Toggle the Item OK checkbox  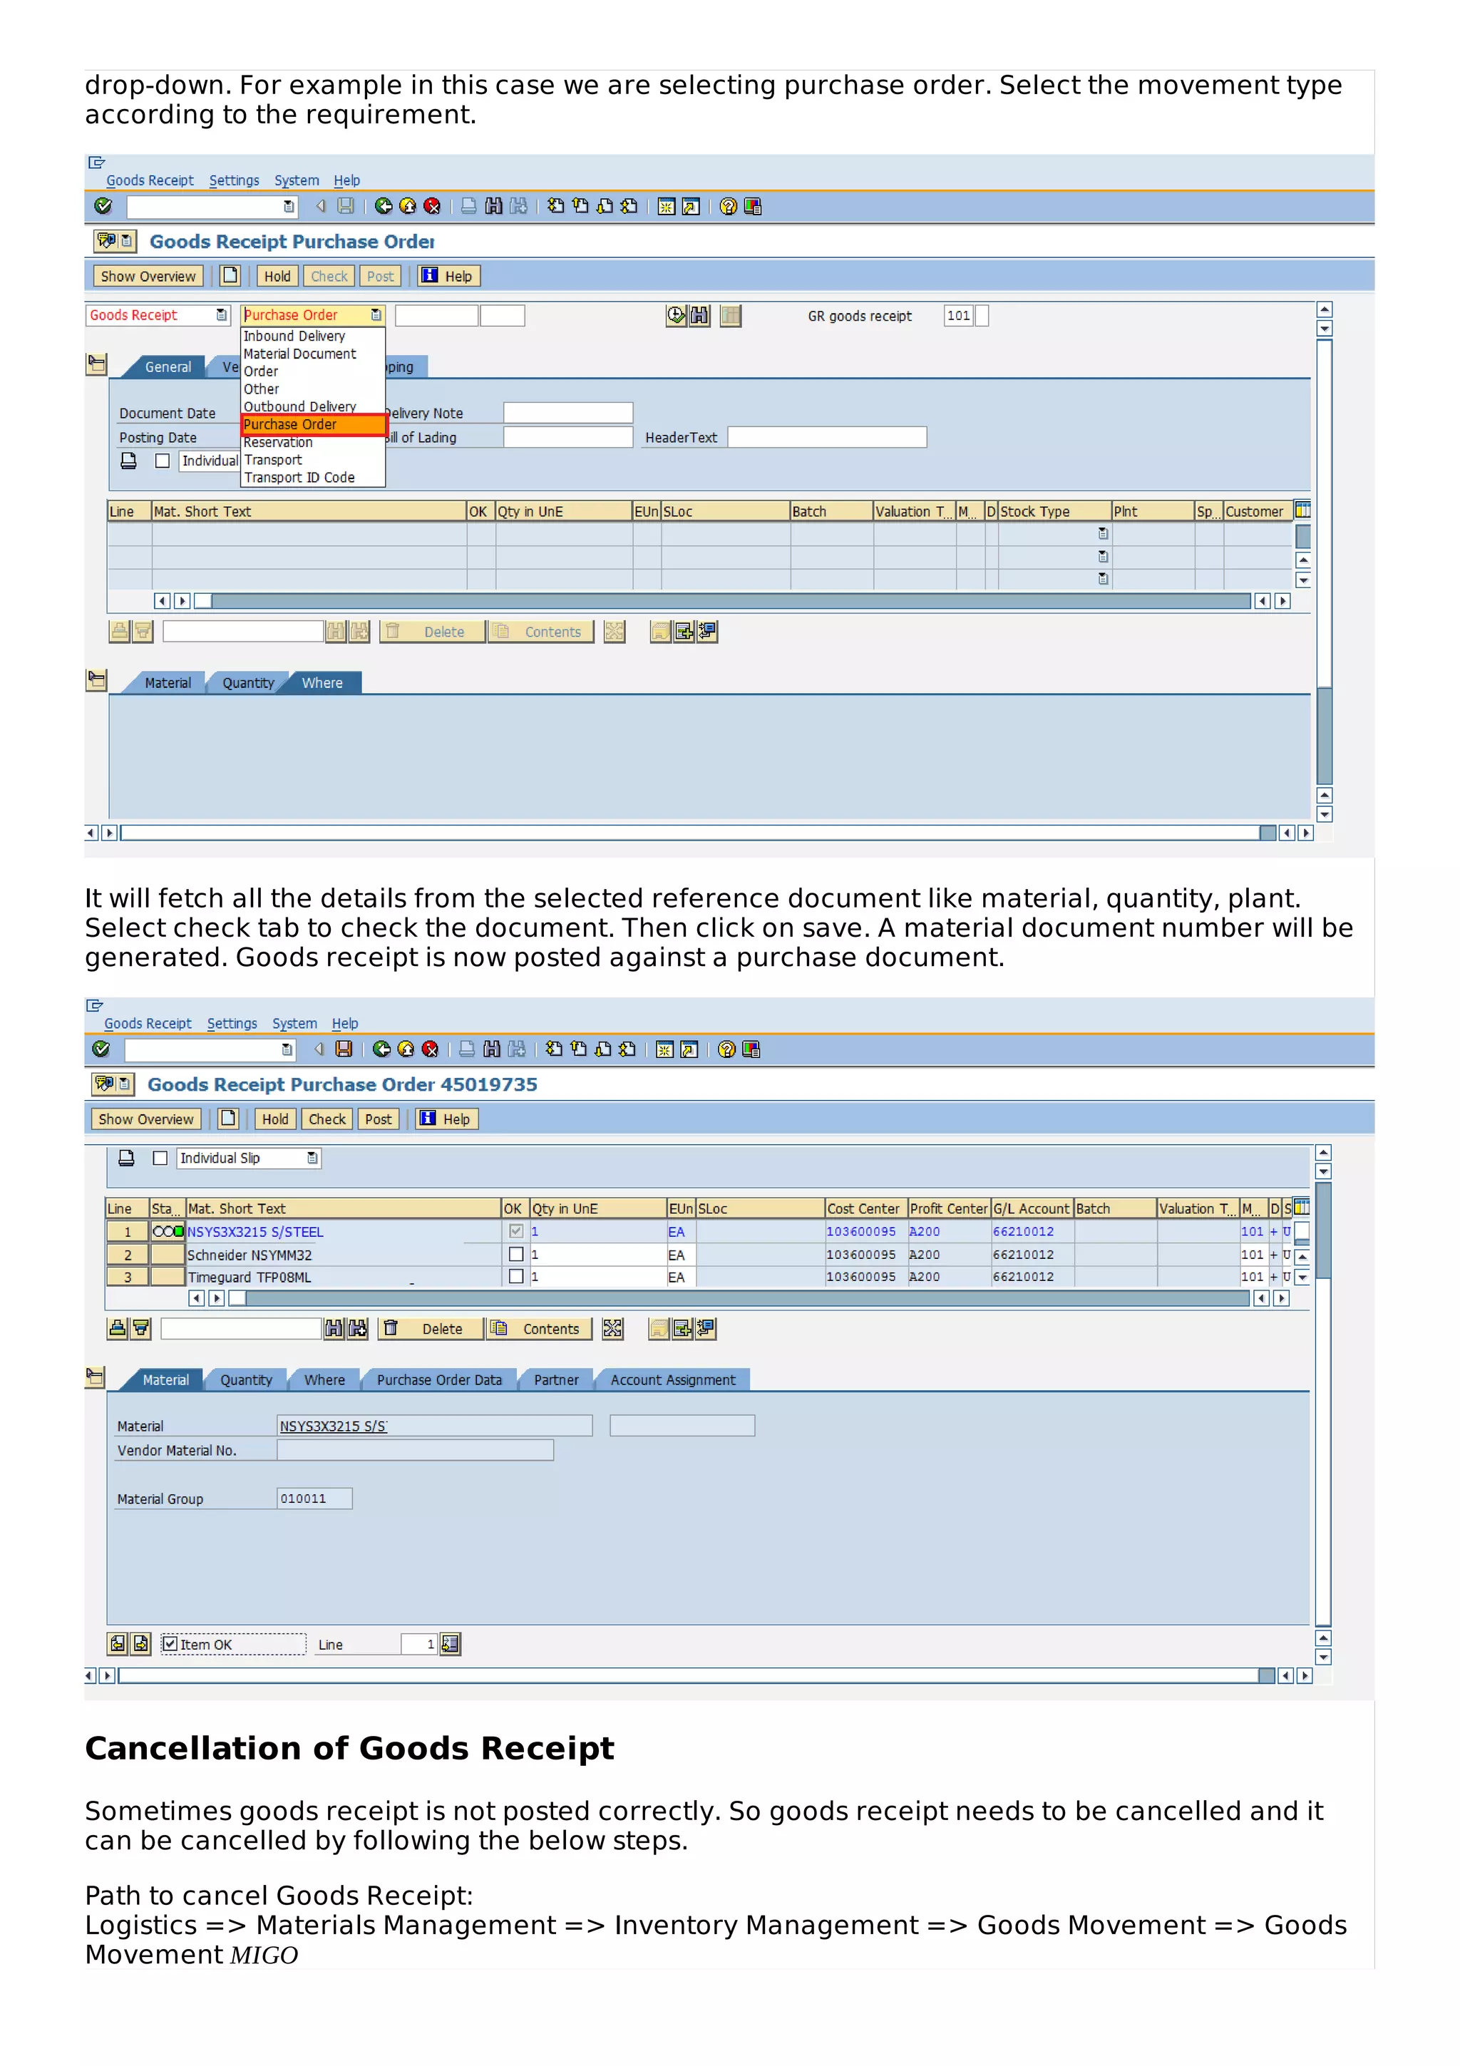tap(170, 1644)
